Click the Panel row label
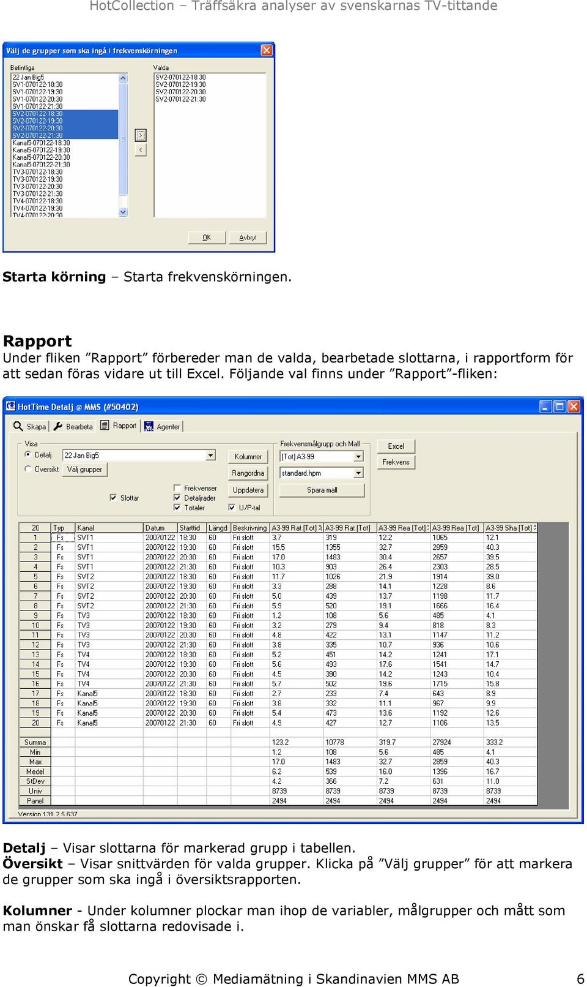This screenshot has height=987, width=587. 35,801
